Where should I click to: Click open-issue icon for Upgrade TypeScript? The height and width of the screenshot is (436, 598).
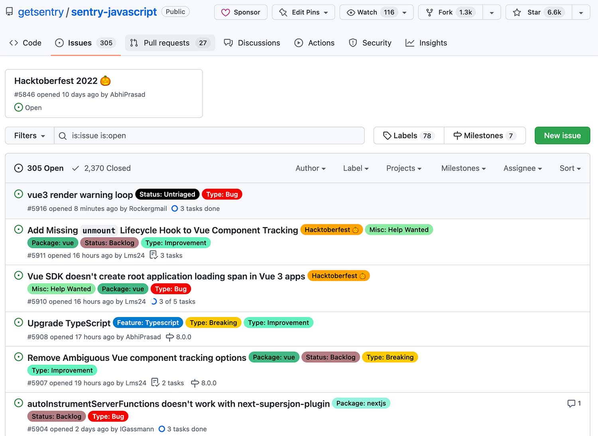coord(18,322)
